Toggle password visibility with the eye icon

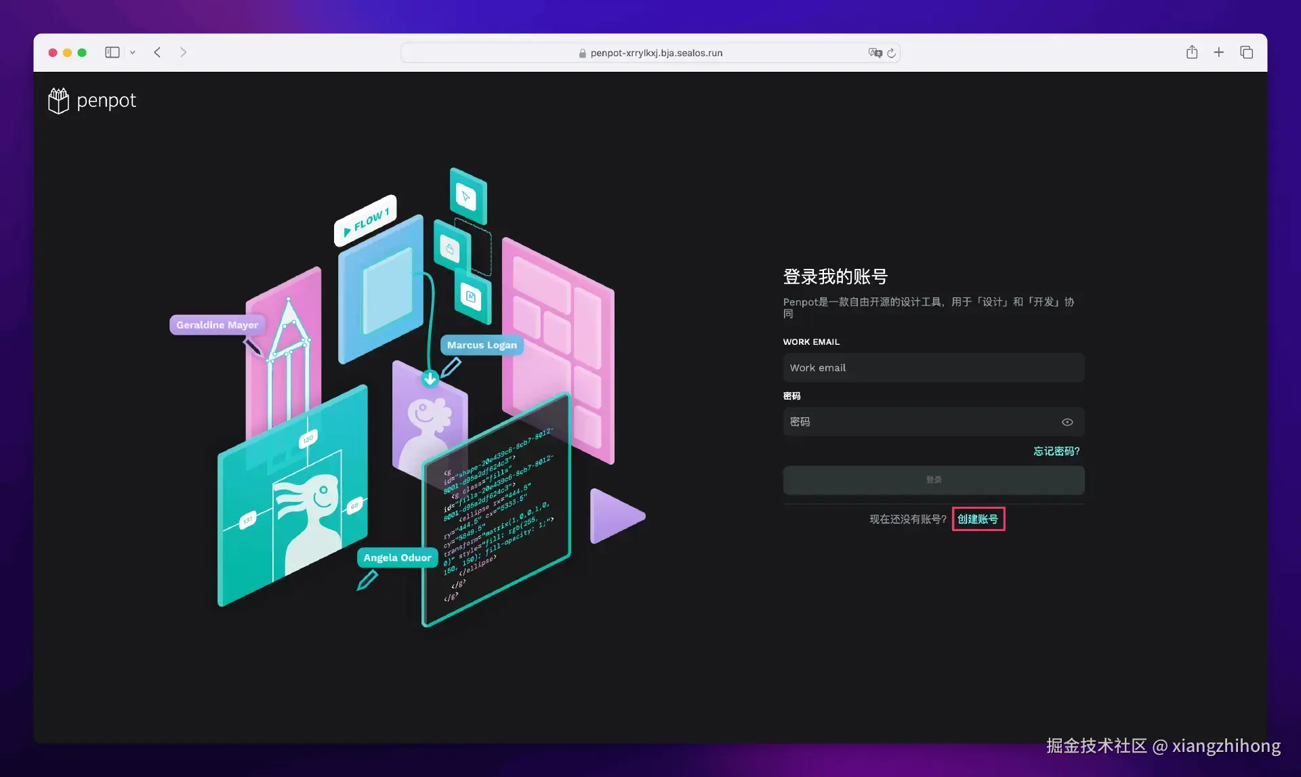pyautogui.click(x=1067, y=422)
